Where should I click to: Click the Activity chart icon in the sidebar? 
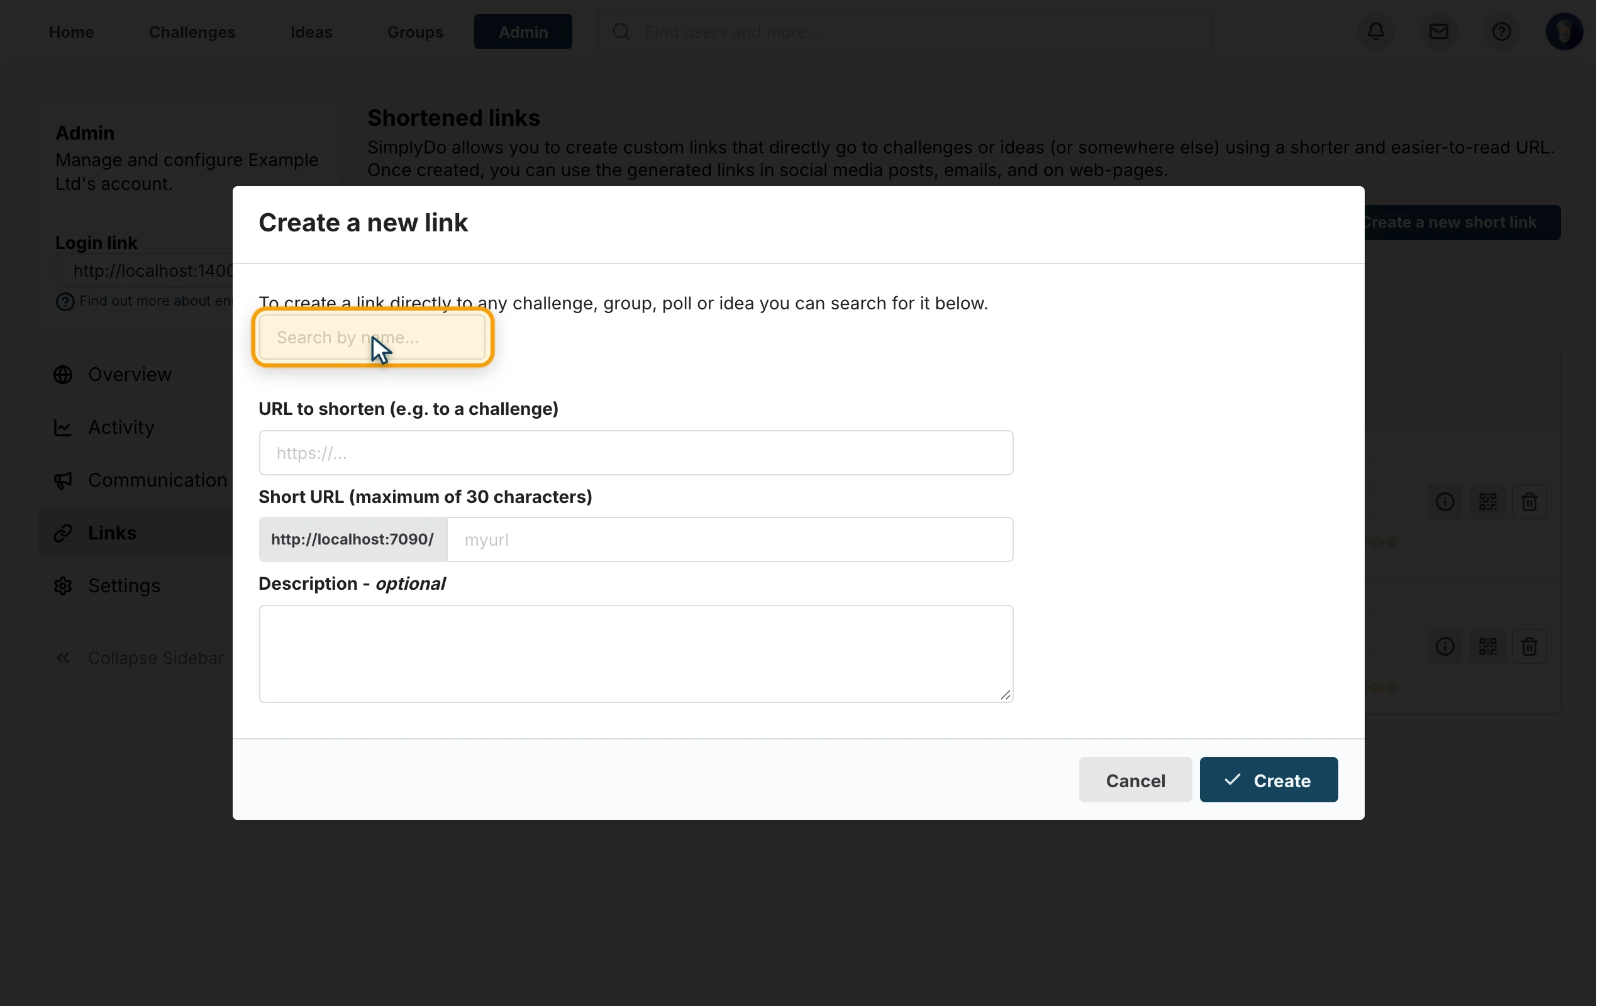coord(63,427)
